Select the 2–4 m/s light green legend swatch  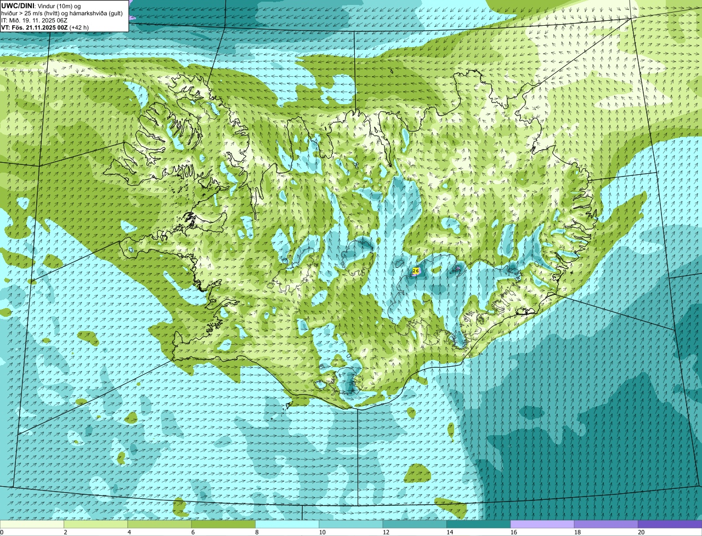(96, 524)
